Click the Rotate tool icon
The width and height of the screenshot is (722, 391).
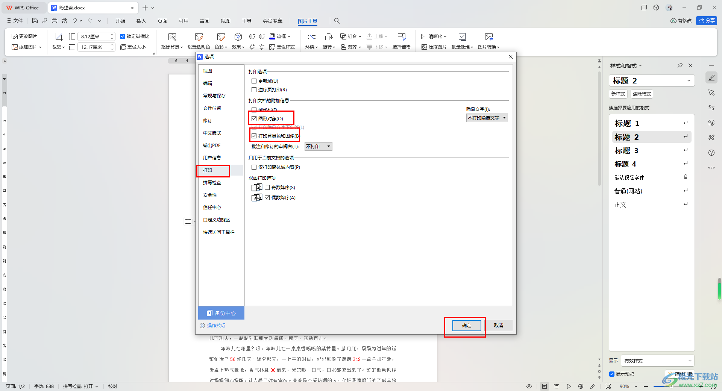328,37
